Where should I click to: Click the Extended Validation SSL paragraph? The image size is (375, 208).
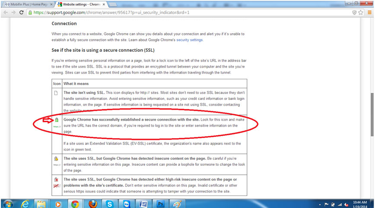152,146
